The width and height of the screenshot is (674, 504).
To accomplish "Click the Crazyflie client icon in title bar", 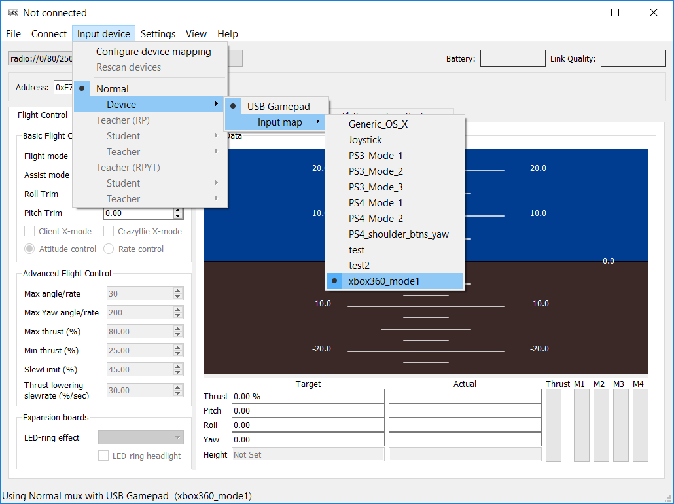I will coord(12,12).
